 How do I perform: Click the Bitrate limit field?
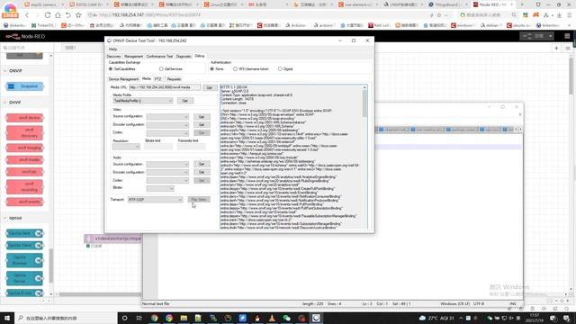click(158, 147)
